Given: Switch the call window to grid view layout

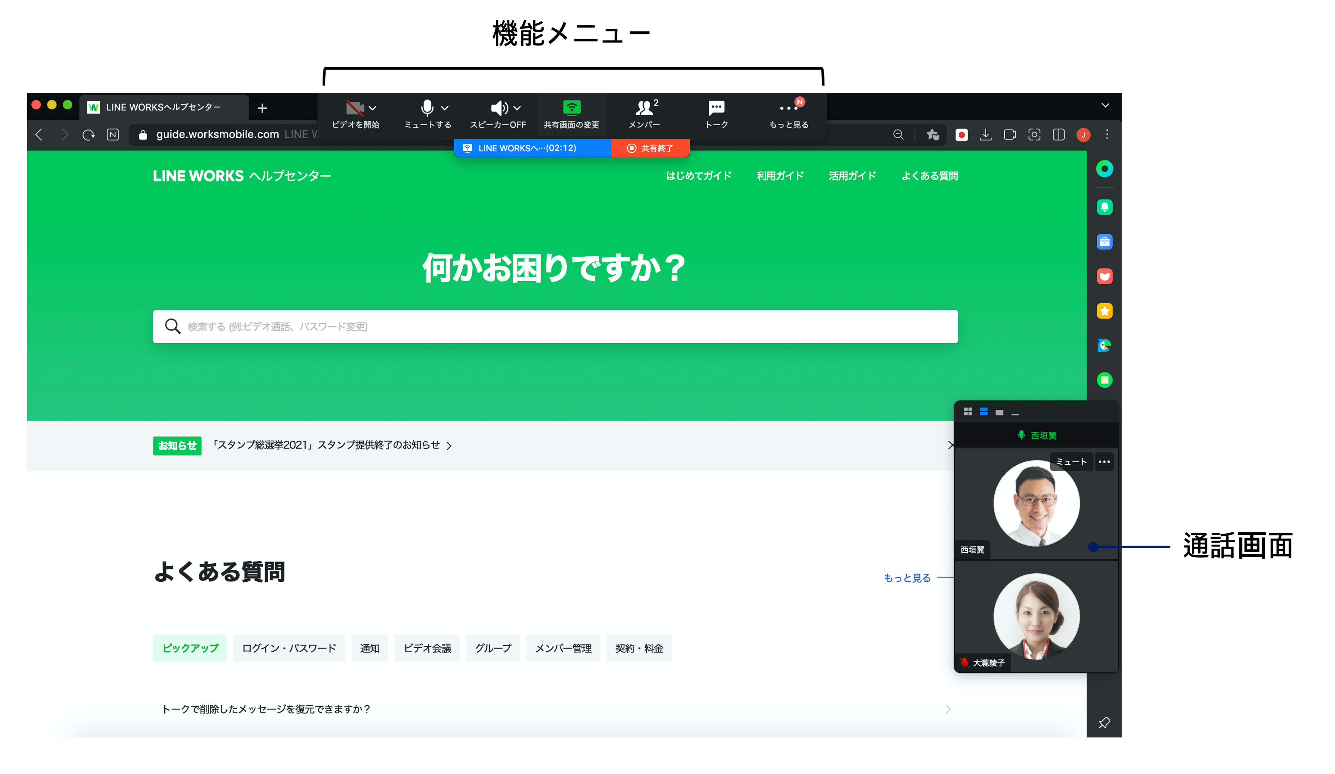Looking at the screenshot, I should [969, 412].
